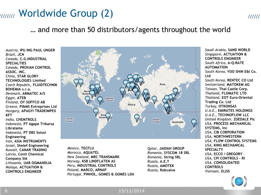Click 'Saudi Arabia, SAND WORLD' entry
261x195 pixels.
tap(228, 50)
